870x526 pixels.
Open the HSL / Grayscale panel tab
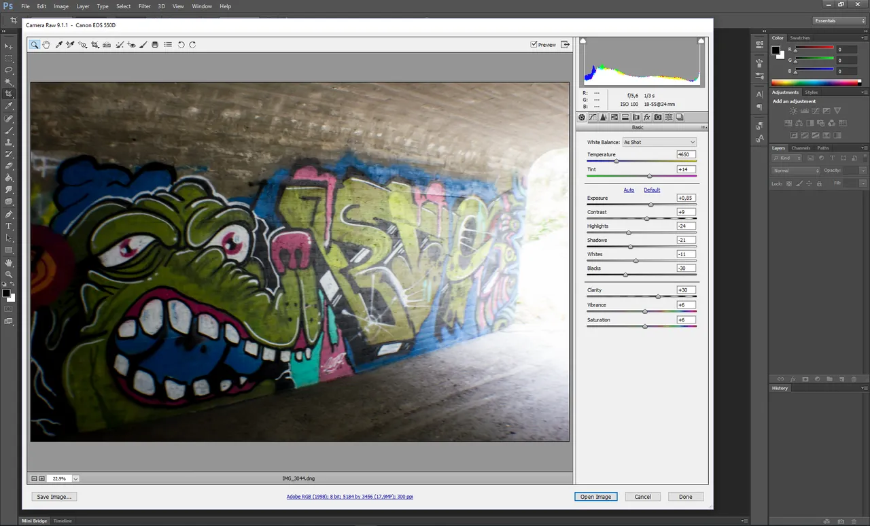(x=614, y=118)
